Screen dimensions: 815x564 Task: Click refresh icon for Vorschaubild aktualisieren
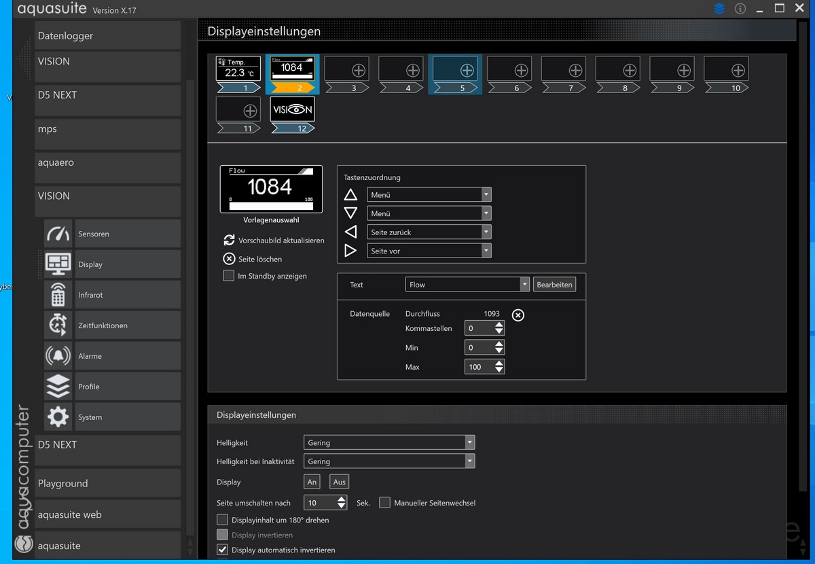pyautogui.click(x=229, y=241)
